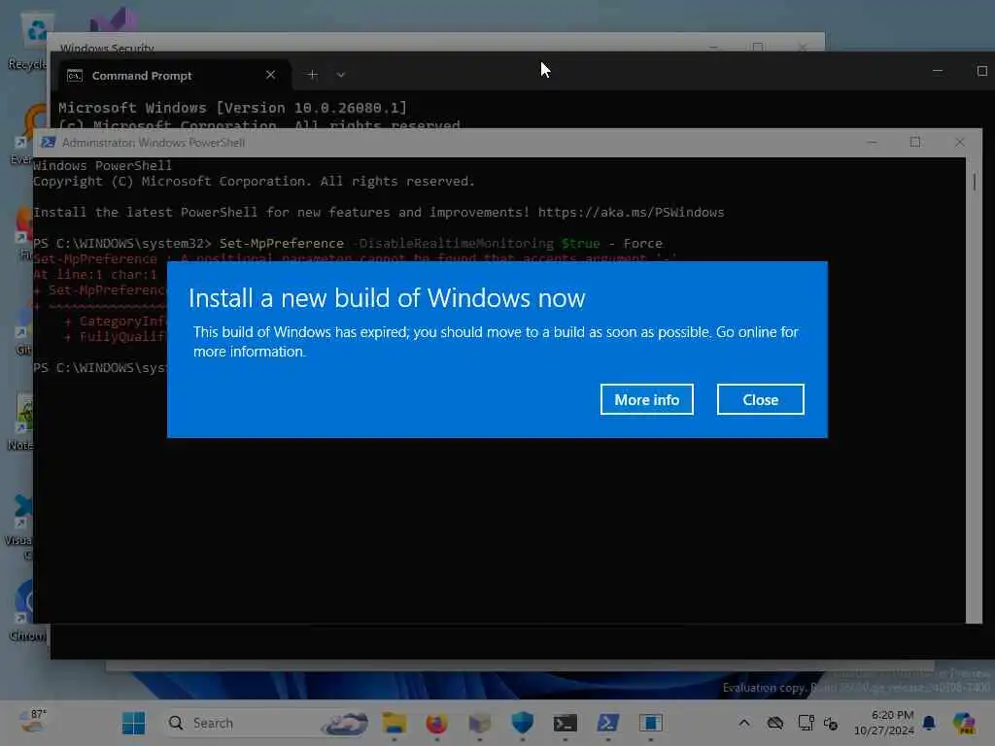Image resolution: width=995 pixels, height=746 pixels.
Task: Minimize the Administrator PowerShell window
Action: tap(872, 142)
